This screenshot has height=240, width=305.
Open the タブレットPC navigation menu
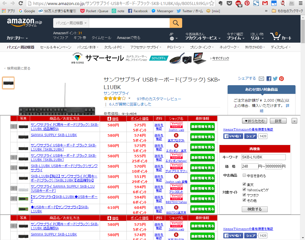click(x=114, y=47)
